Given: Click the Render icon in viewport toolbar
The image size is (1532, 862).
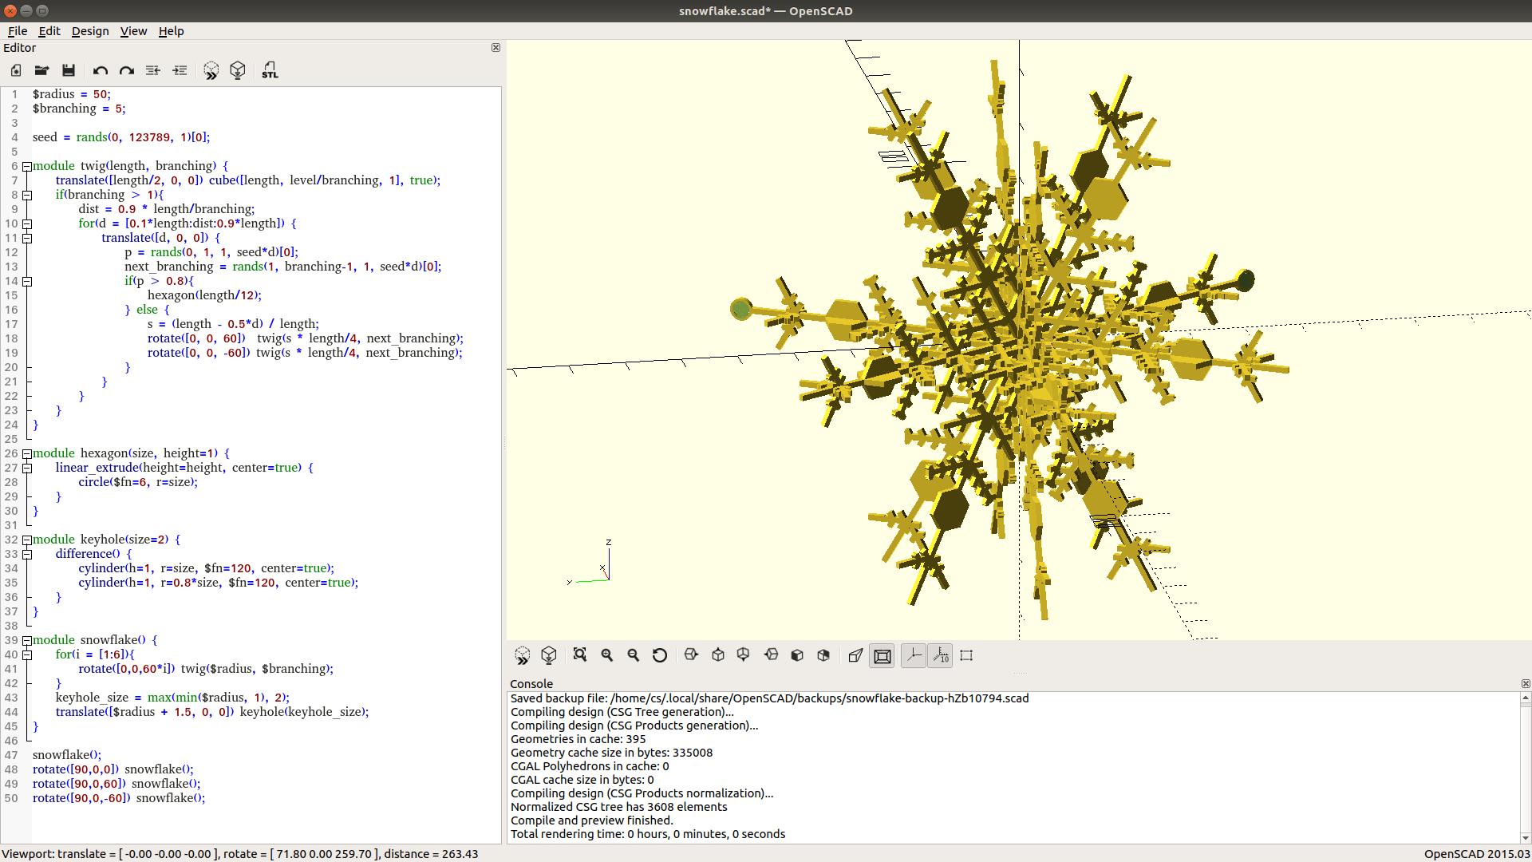Looking at the screenshot, I should click(x=549, y=655).
